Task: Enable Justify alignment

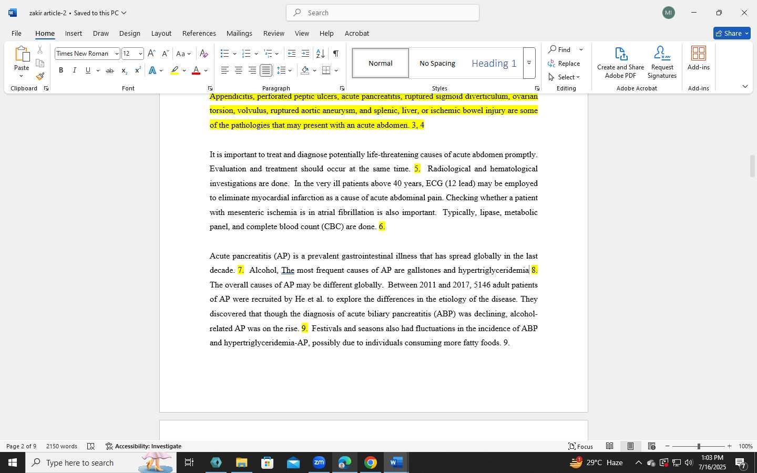Action: 266,70
